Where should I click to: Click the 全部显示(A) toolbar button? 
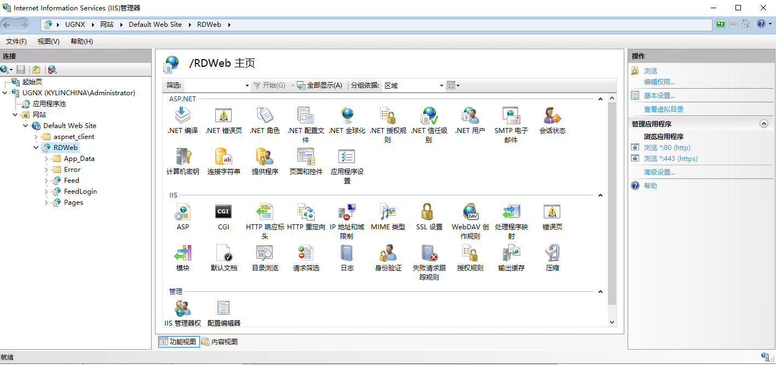point(320,85)
